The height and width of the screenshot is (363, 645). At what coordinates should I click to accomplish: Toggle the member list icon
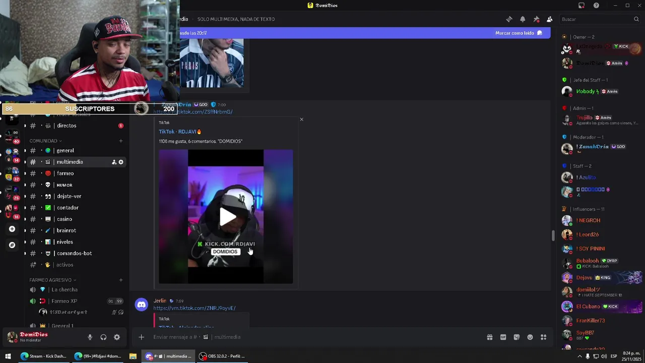coord(550,19)
